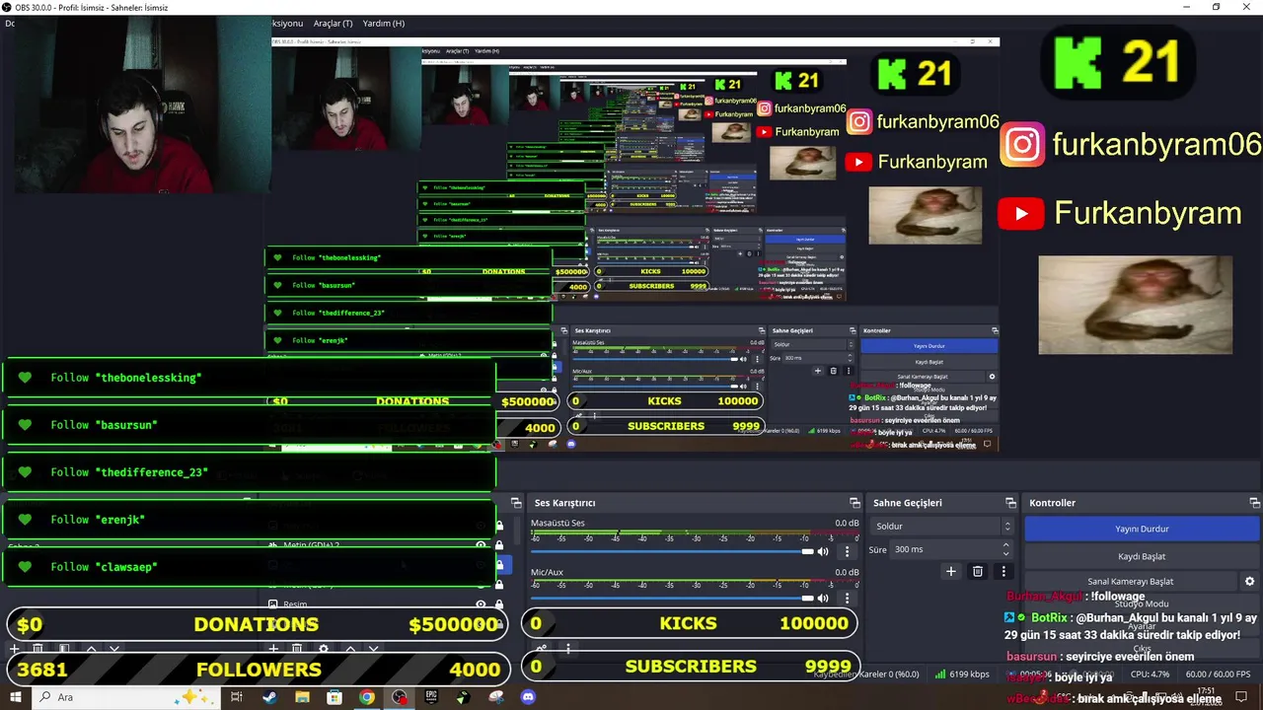The height and width of the screenshot is (710, 1263).
Task: Move selected source up
Action: [350, 649]
